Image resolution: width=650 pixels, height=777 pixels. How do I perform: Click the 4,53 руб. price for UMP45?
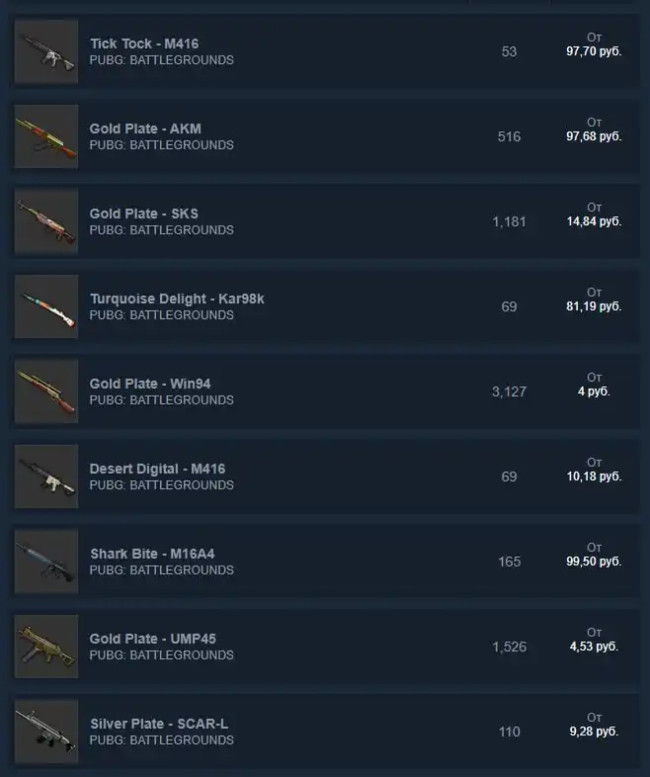[x=594, y=647]
